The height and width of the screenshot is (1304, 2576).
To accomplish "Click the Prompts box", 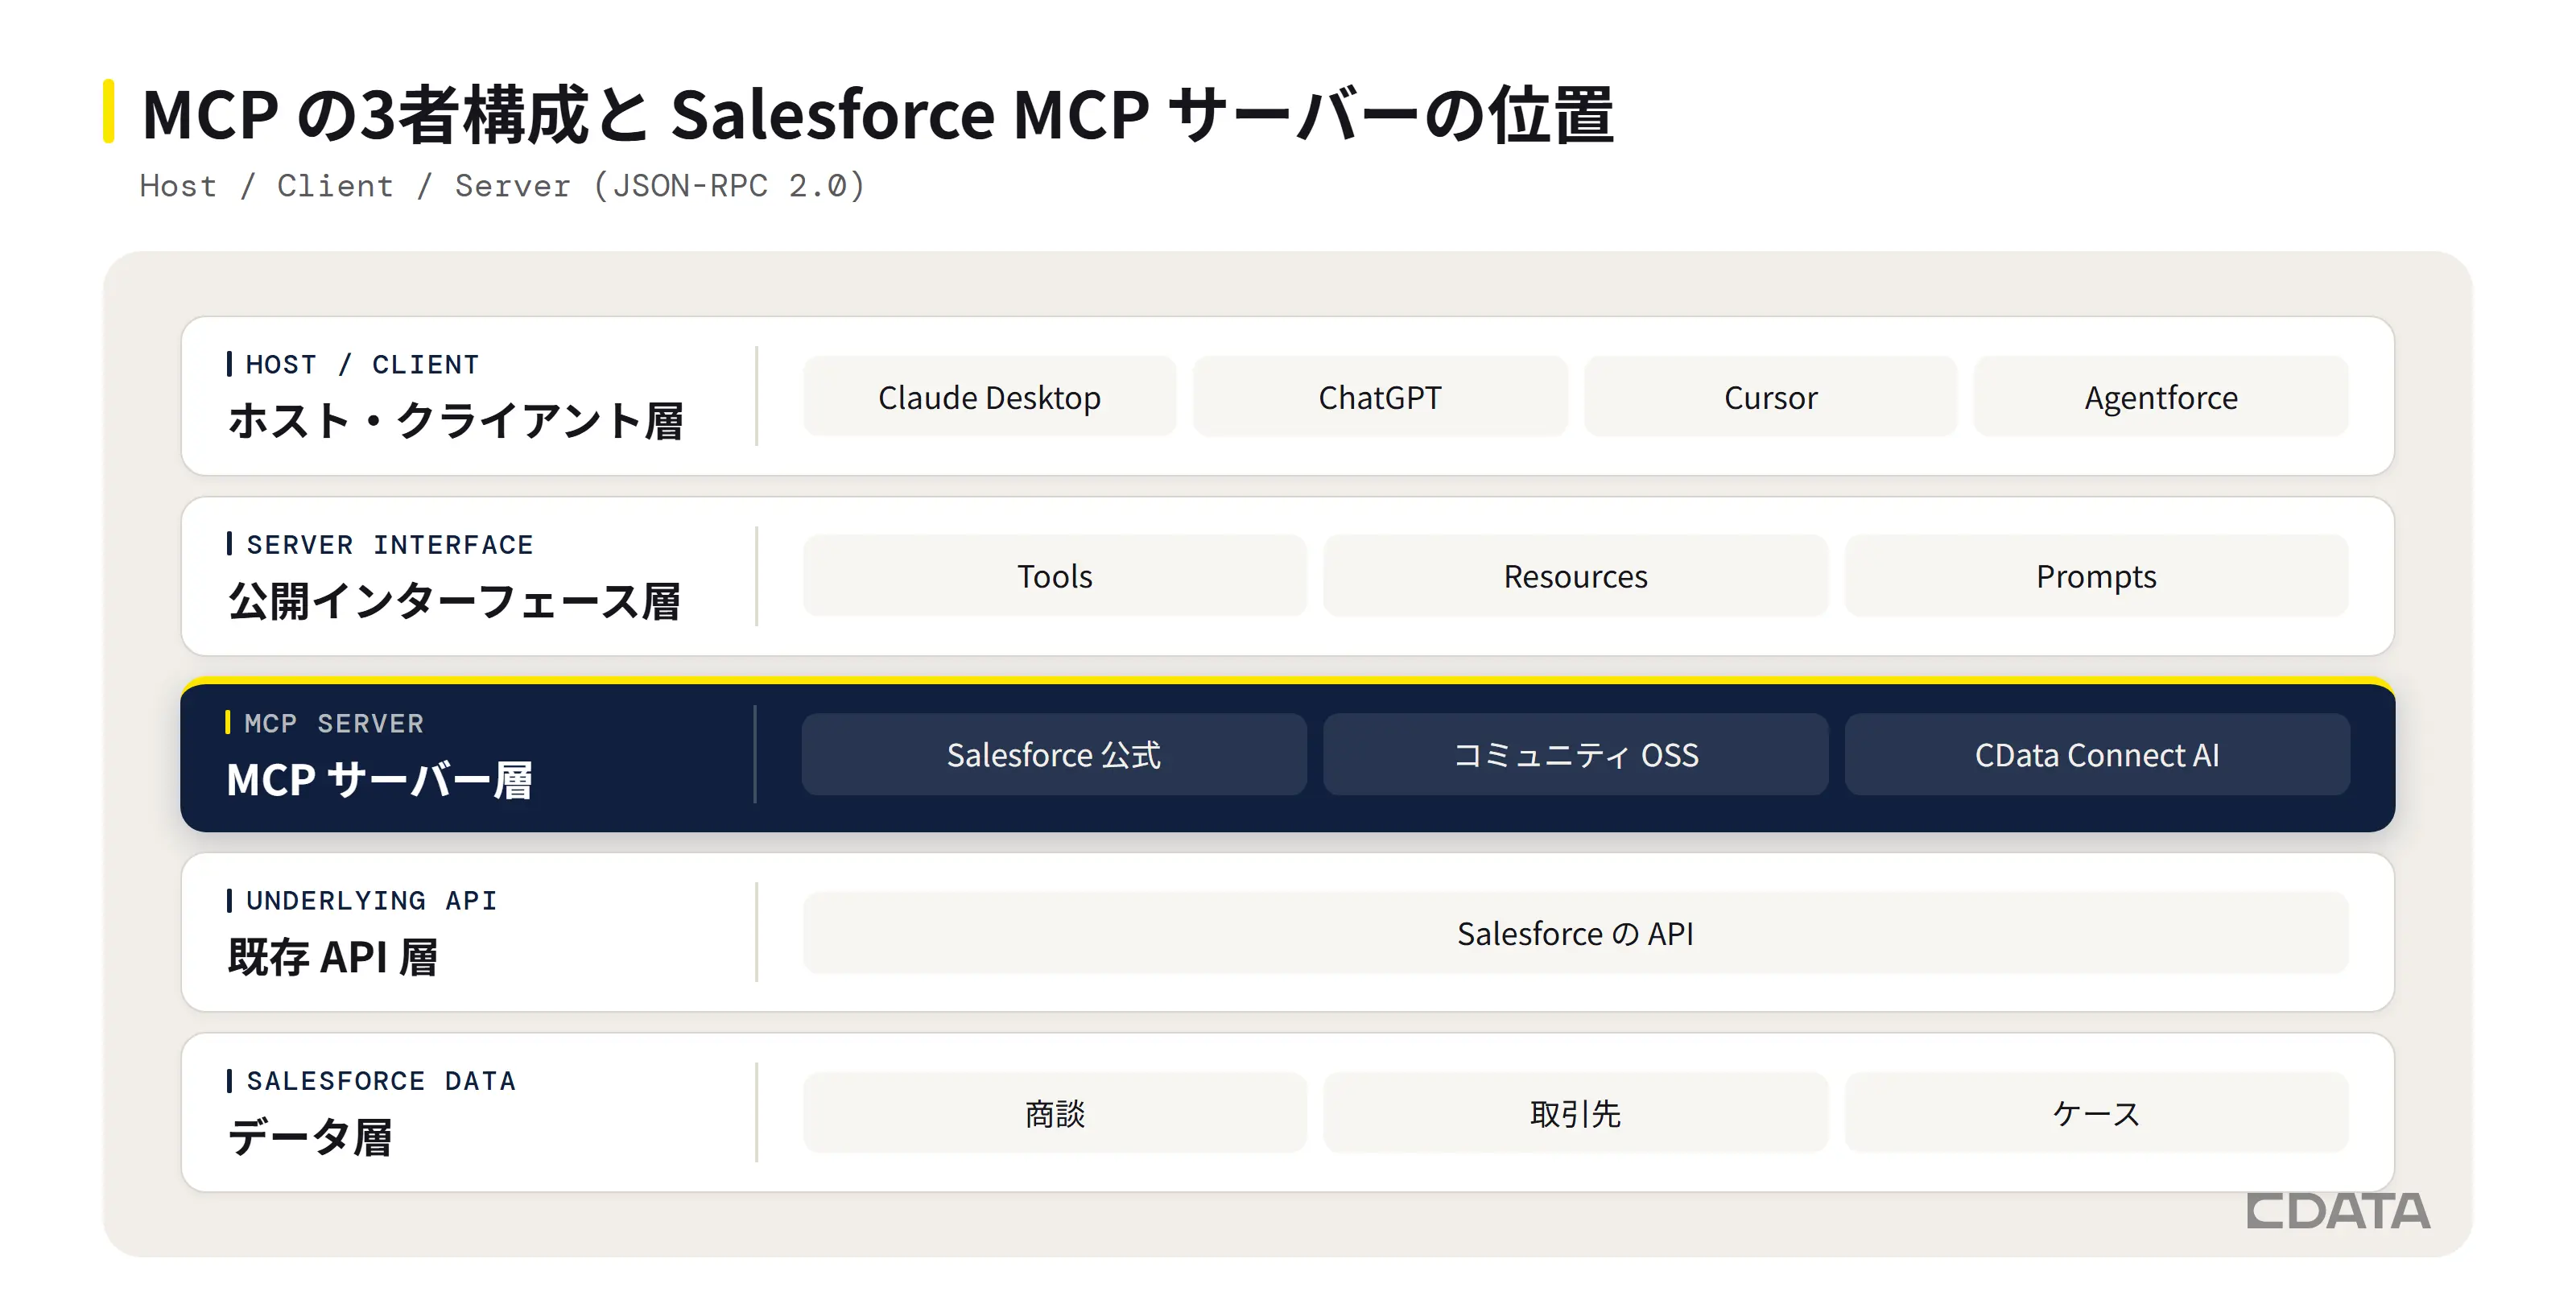I will [2096, 576].
